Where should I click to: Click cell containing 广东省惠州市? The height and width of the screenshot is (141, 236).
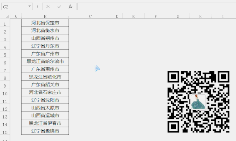pos(45,69)
